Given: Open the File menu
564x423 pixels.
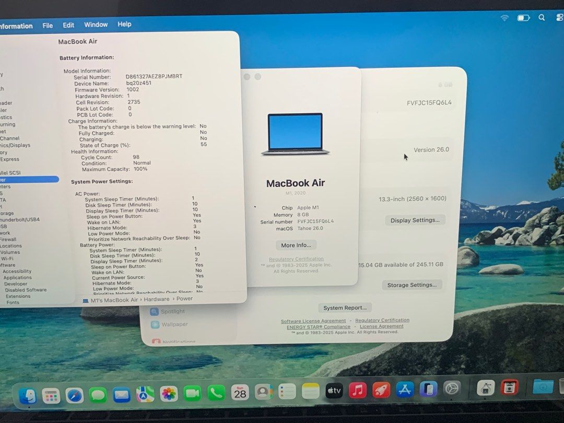Looking at the screenshot, I should pos(48,25).
